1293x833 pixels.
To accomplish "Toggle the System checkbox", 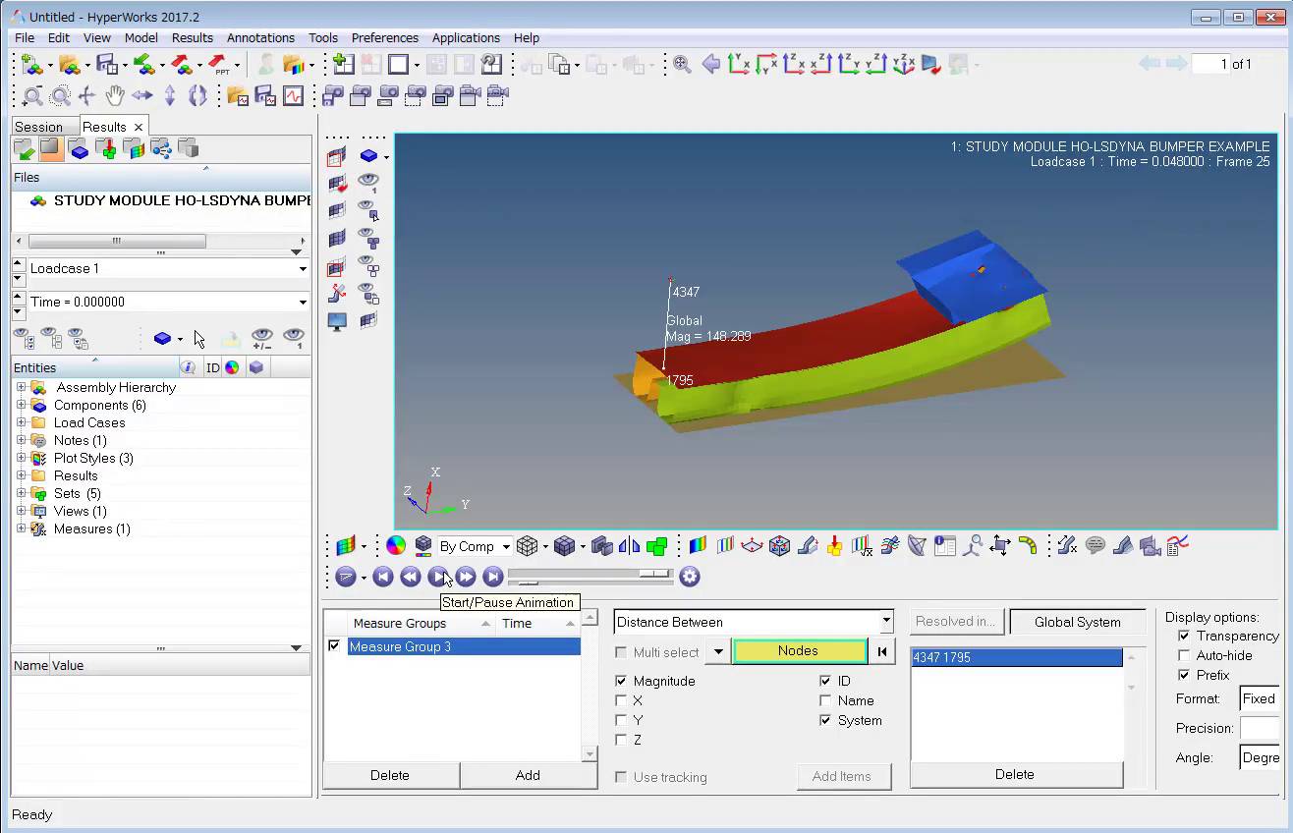I will coord(825,720).
